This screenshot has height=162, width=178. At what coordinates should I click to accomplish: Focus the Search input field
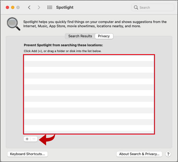point(153,7)
